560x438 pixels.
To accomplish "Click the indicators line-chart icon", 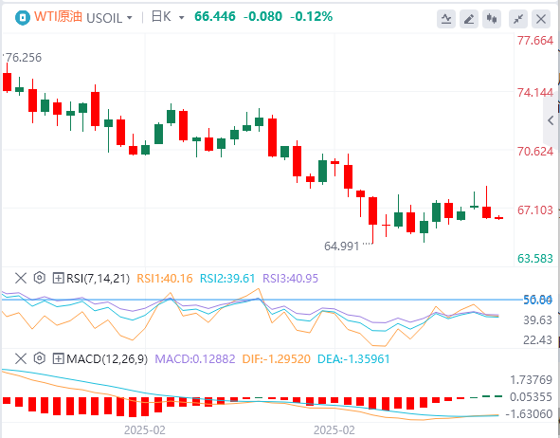I will click(446, 19).
